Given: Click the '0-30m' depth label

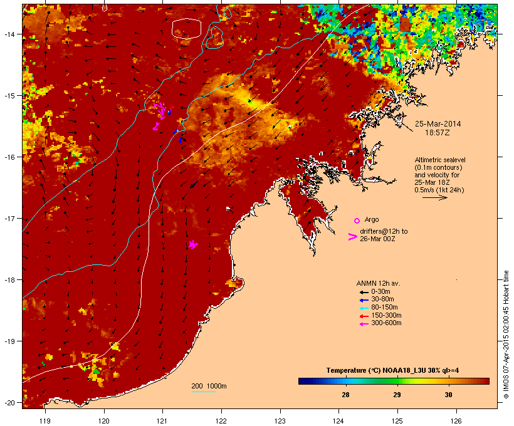Looking at the screenshot, I should 380,292.
